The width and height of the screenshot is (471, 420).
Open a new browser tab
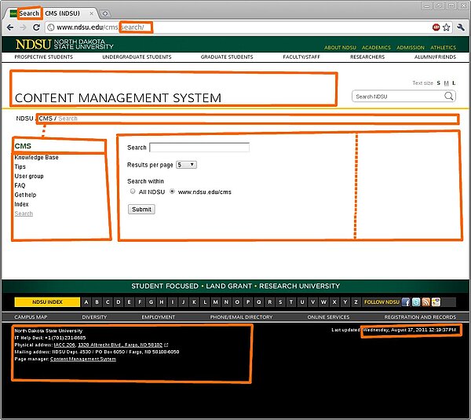105,13
